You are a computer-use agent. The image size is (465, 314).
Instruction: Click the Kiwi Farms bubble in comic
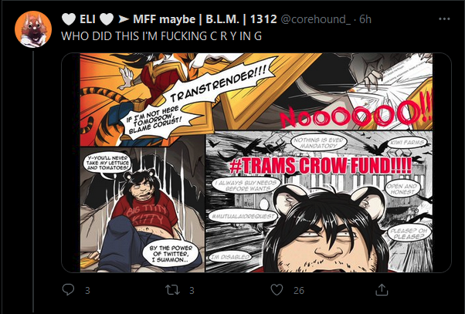(408, 143)
